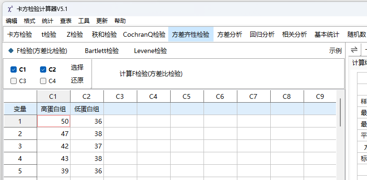This screenshot has width=367, height=180.
Task: Tick the C4 column checkbox
Action: pos(43,81)
